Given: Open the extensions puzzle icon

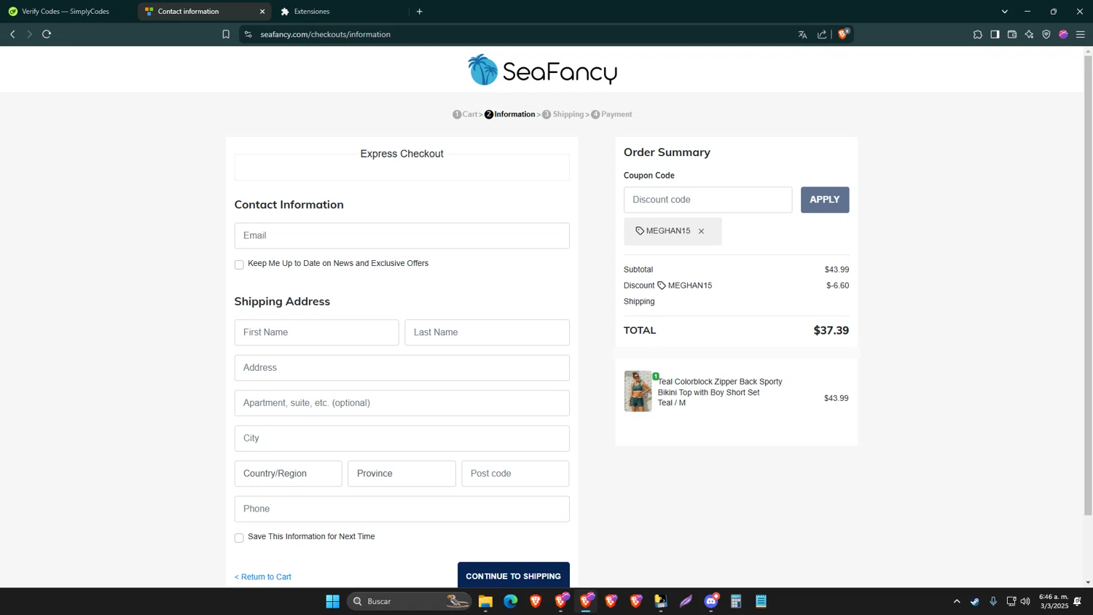Looking at the screenshot, I should (x=978, y=34).
